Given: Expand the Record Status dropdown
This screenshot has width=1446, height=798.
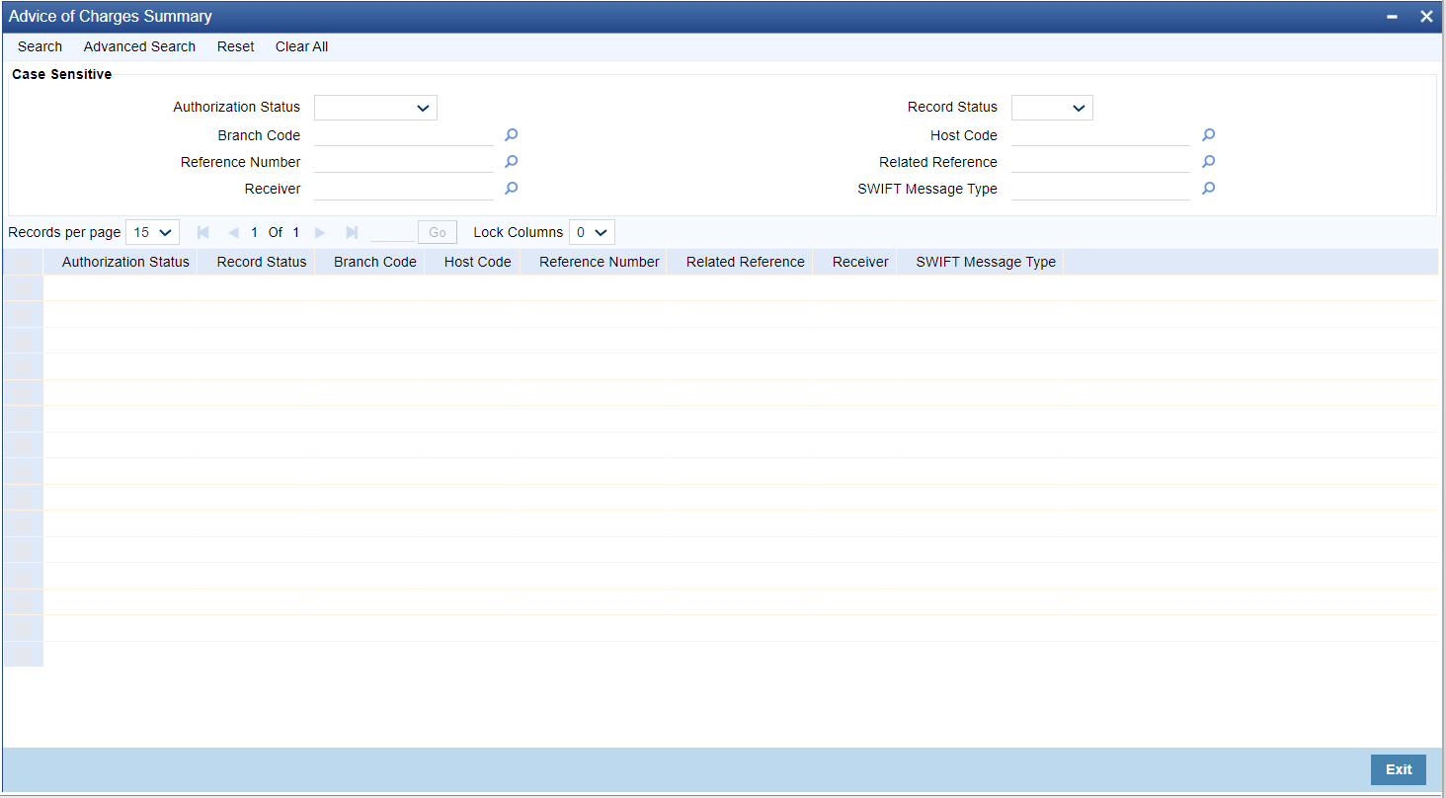Looking at the screenshot, I should [1052, 108].
